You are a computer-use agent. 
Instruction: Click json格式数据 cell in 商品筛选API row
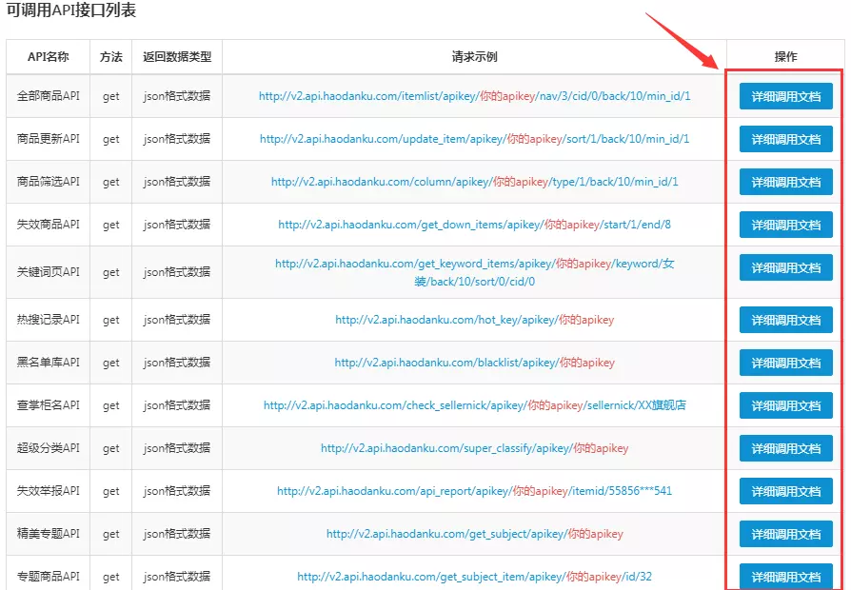click(177, 182)
